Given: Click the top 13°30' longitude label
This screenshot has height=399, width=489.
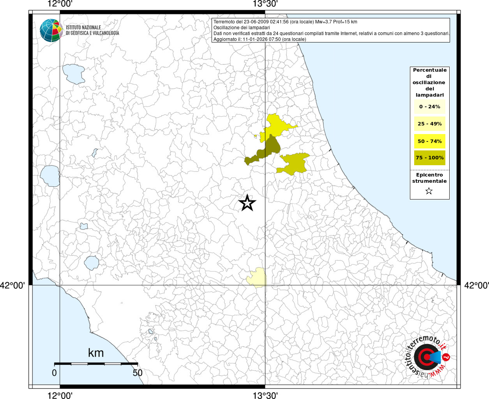Looking at the screenshot, I should [265, 4].
